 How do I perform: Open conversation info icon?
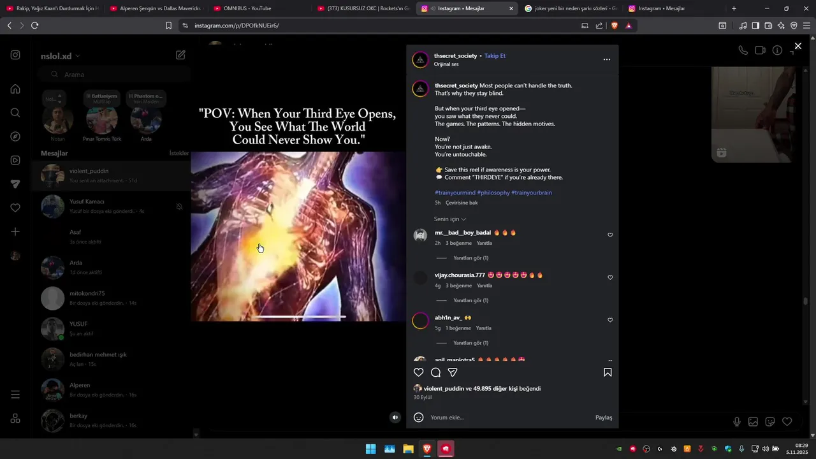pos(777,50)
